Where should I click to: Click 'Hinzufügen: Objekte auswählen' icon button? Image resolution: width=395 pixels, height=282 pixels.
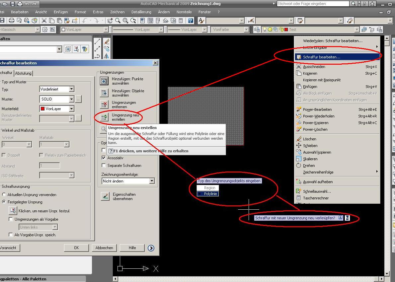[104, 93]
